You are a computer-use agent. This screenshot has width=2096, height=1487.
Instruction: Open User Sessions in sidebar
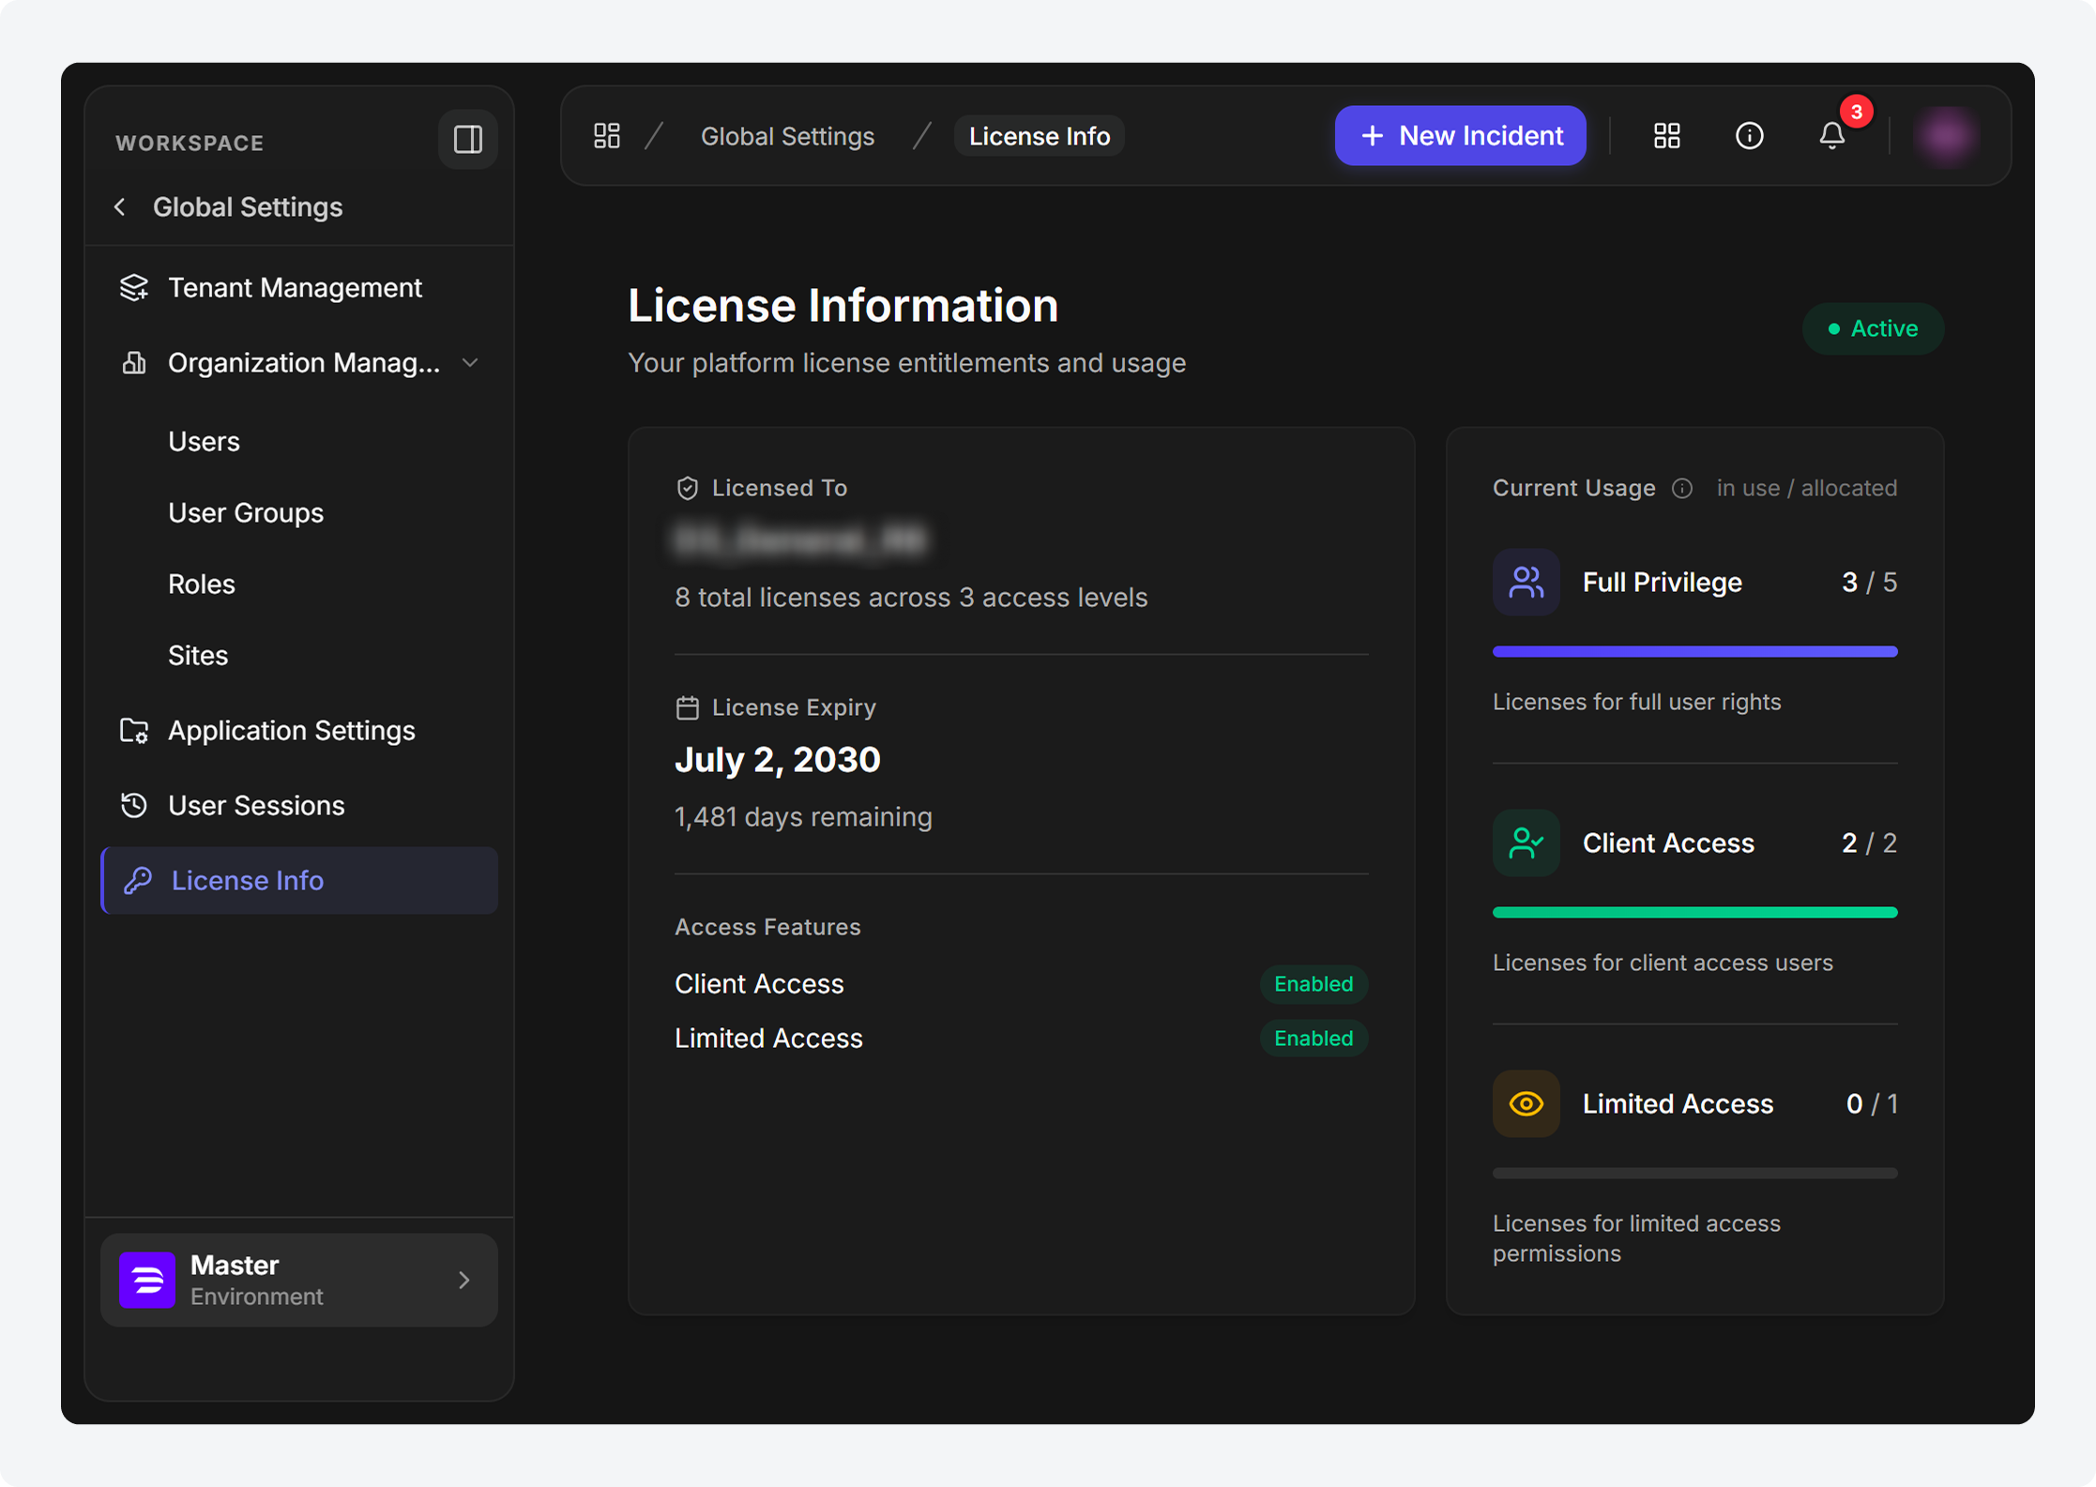point(298,805)
